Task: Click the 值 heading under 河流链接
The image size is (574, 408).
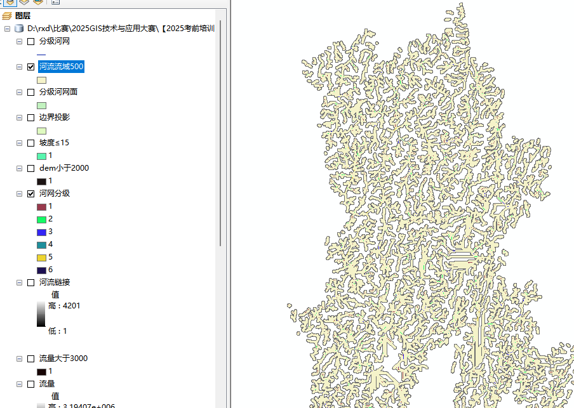Action: [x=55, y=294]
